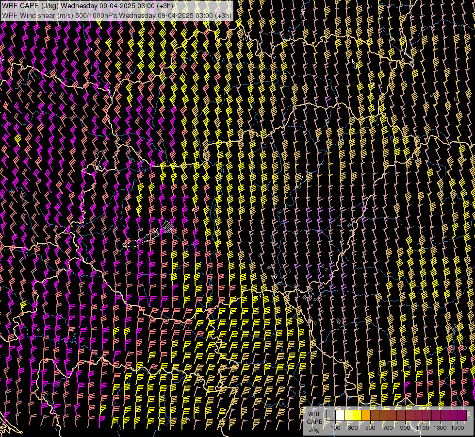Click the legend value 500
This screenshot has height=437, width=475.
pos(370,428)
